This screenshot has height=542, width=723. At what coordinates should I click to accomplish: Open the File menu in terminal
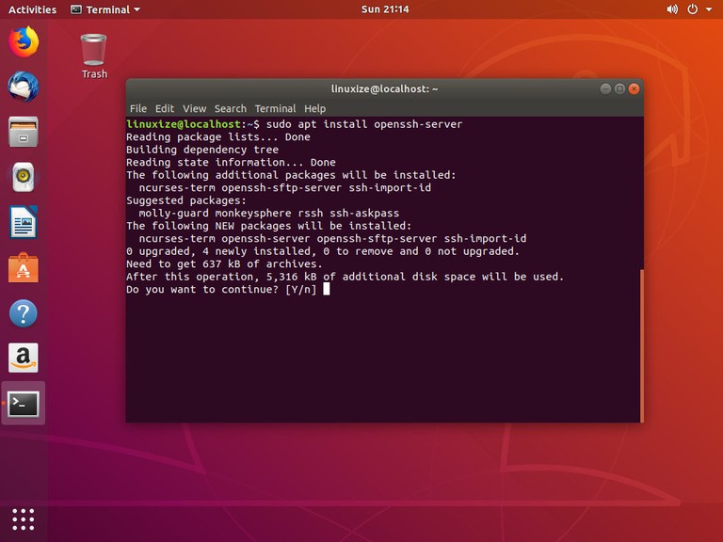[138, 108]
